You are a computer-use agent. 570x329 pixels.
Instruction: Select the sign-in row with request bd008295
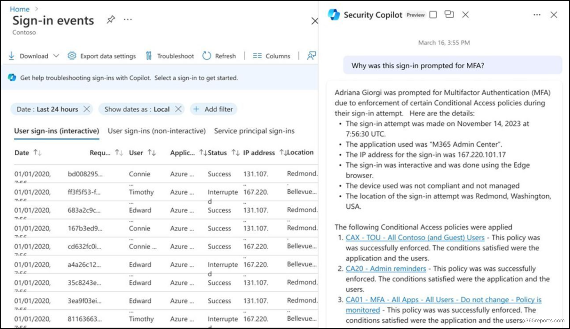coord(166,174)
